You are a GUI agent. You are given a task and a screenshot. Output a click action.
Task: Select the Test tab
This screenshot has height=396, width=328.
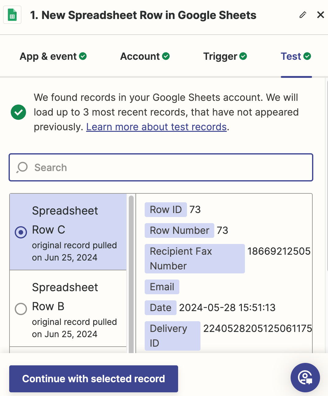click(296, 56)
